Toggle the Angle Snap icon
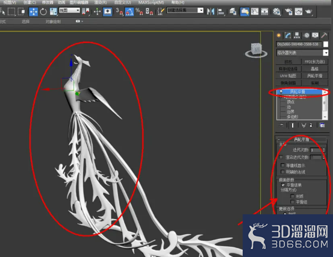The width and height of the screenshot is (333, 257). (129, 11)
